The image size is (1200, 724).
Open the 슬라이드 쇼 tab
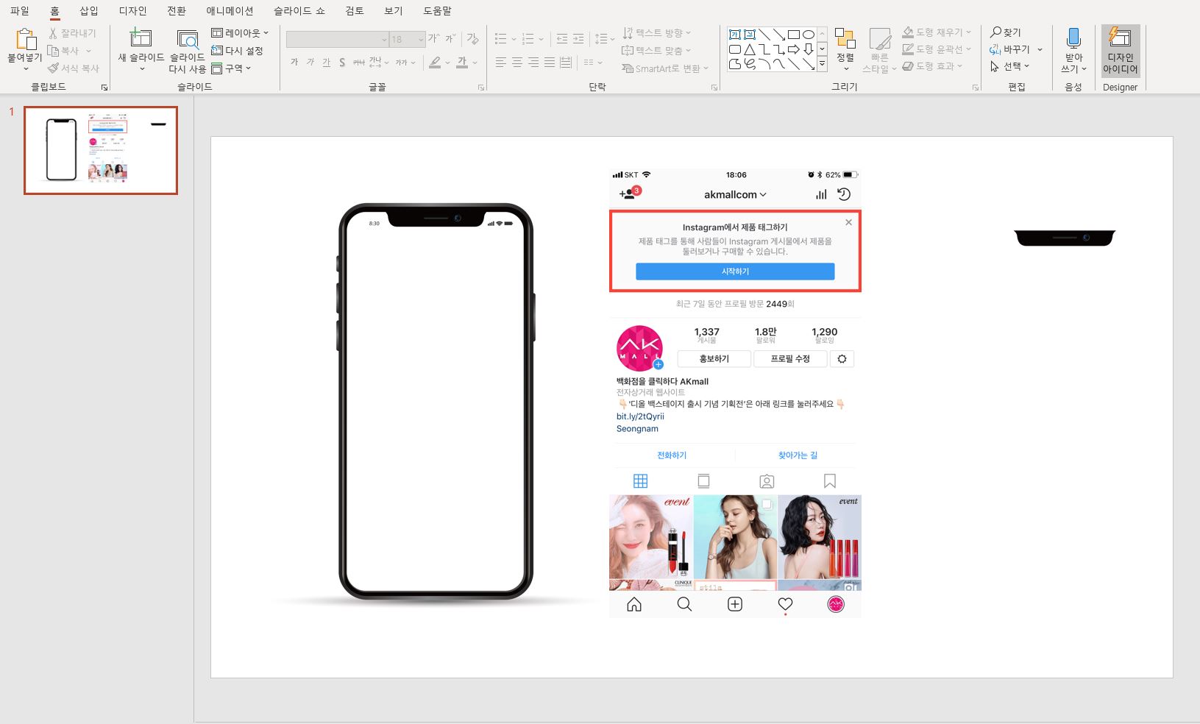[299, 11]
